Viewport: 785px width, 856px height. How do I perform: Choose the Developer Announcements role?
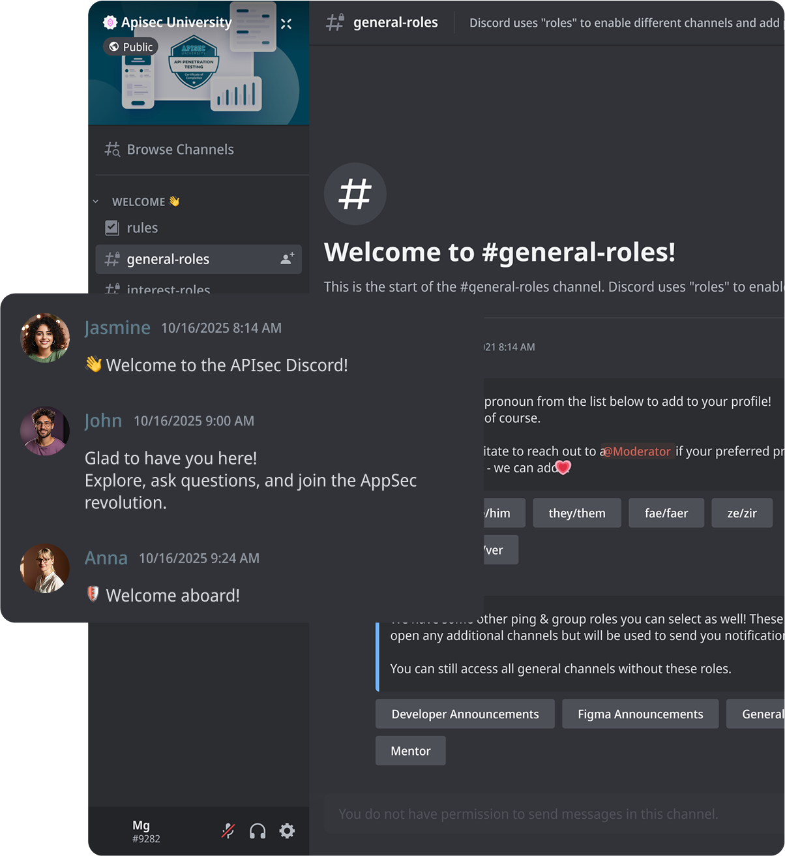(x=465, y=714)
